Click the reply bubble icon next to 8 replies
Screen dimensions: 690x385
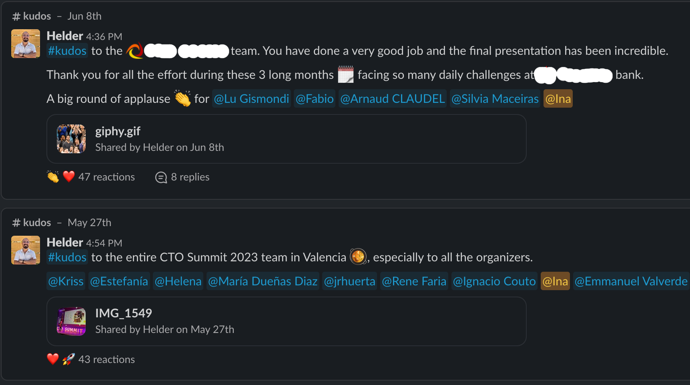point(160,177)
